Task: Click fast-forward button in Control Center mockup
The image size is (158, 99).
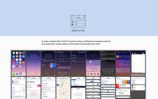Action: pos(96,69)
